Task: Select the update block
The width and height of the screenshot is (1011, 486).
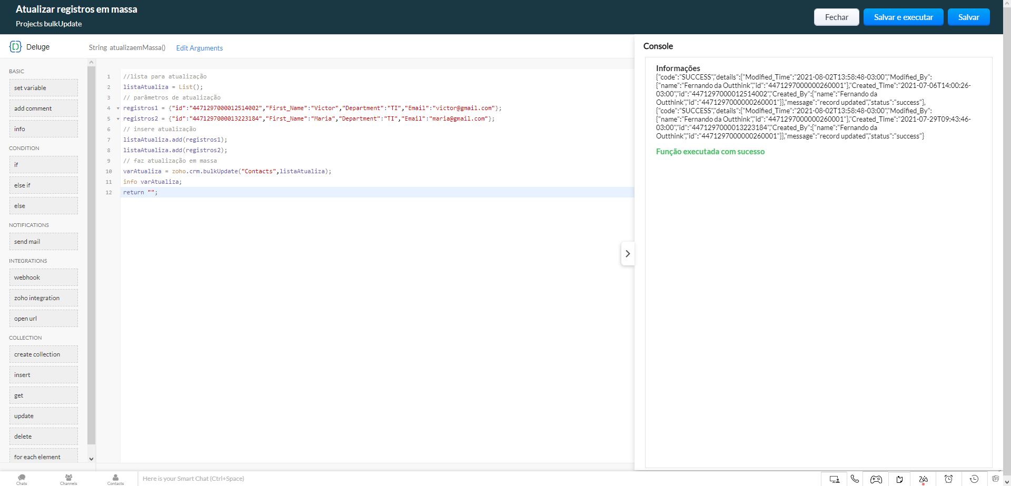Action: 43,416
